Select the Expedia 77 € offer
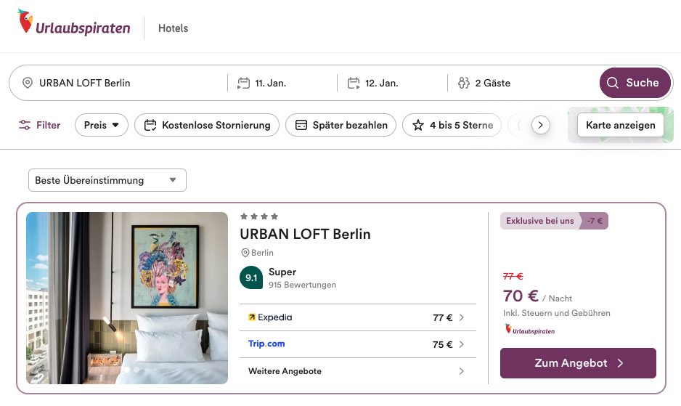 click(x=357, y=317)
